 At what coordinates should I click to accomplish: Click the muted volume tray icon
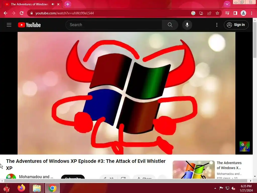click(x=233, y=188)
